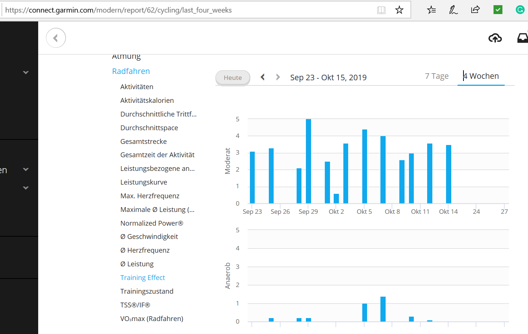Open the inbox tray icon

click(x=523, y=38)
